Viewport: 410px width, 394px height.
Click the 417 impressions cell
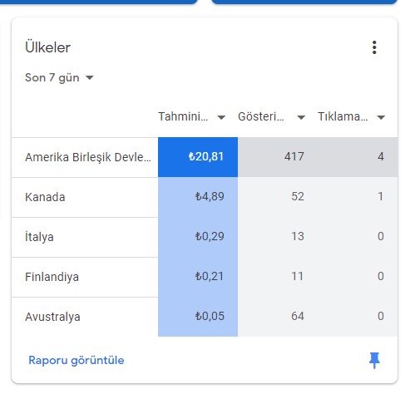[278, 157]
